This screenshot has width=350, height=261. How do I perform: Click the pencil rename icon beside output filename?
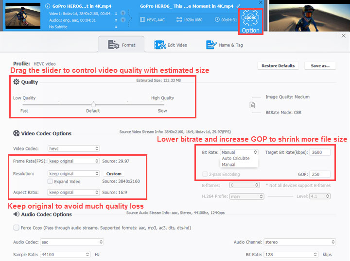[238, 6]
